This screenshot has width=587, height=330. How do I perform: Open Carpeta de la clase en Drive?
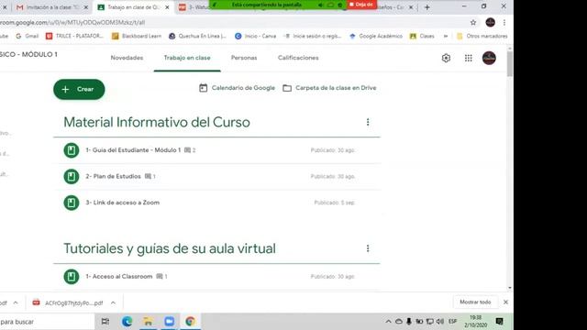[x=329, y=88]
